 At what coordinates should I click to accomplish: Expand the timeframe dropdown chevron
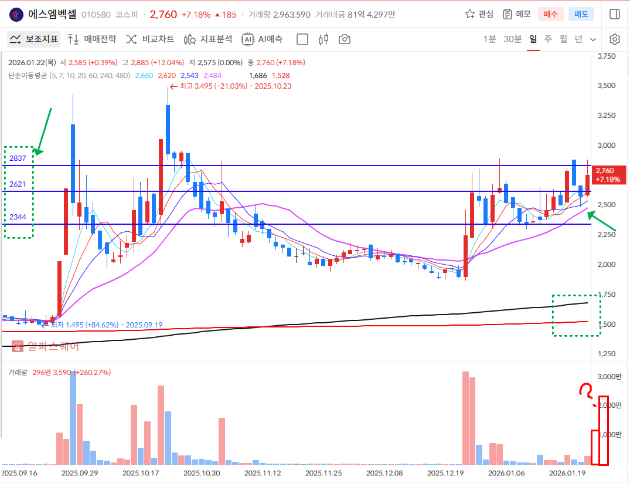(x=593, y=39)
